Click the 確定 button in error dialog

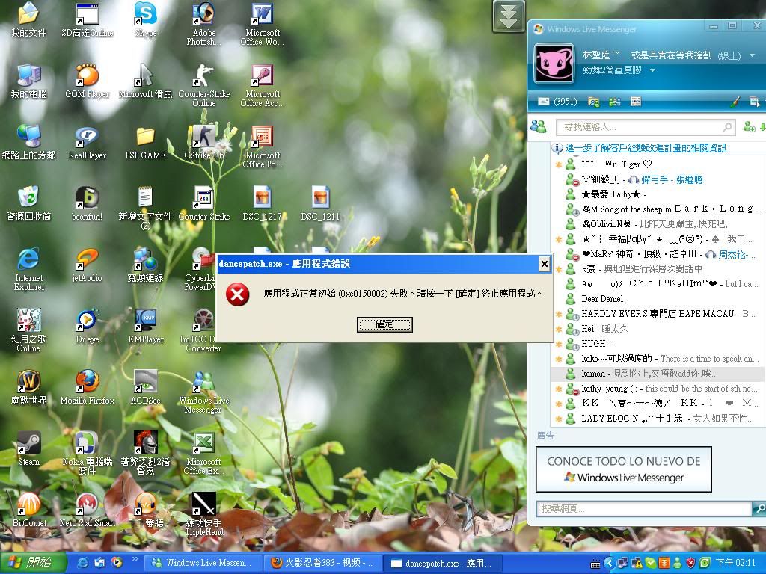[384, 324]
